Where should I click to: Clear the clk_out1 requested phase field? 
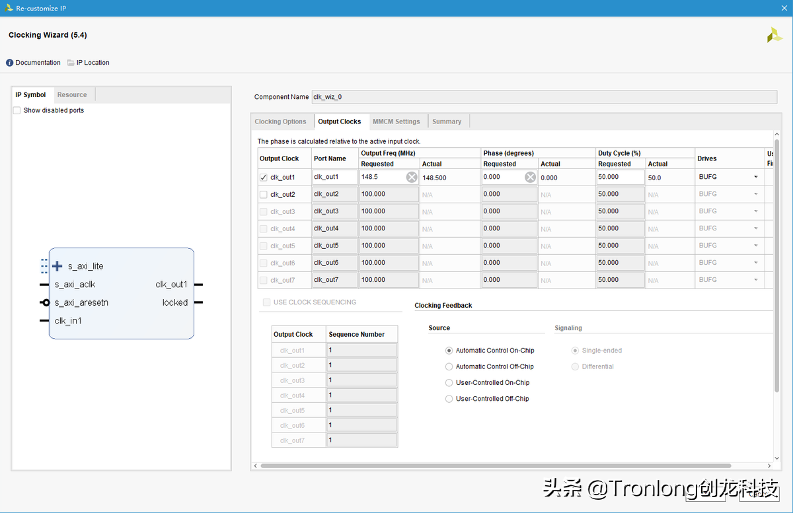tap(530, 177)
